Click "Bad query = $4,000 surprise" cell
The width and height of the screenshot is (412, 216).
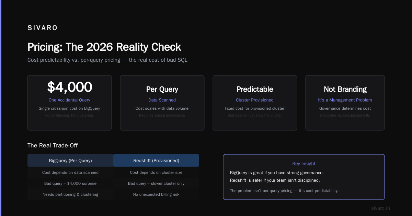tap(70, 183)
